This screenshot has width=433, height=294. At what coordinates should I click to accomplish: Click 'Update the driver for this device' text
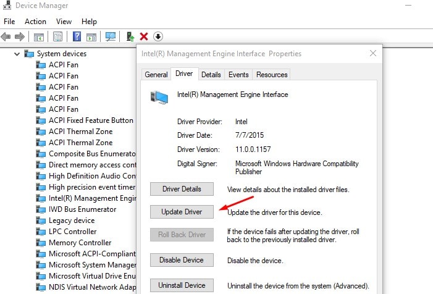coord(274,212)
